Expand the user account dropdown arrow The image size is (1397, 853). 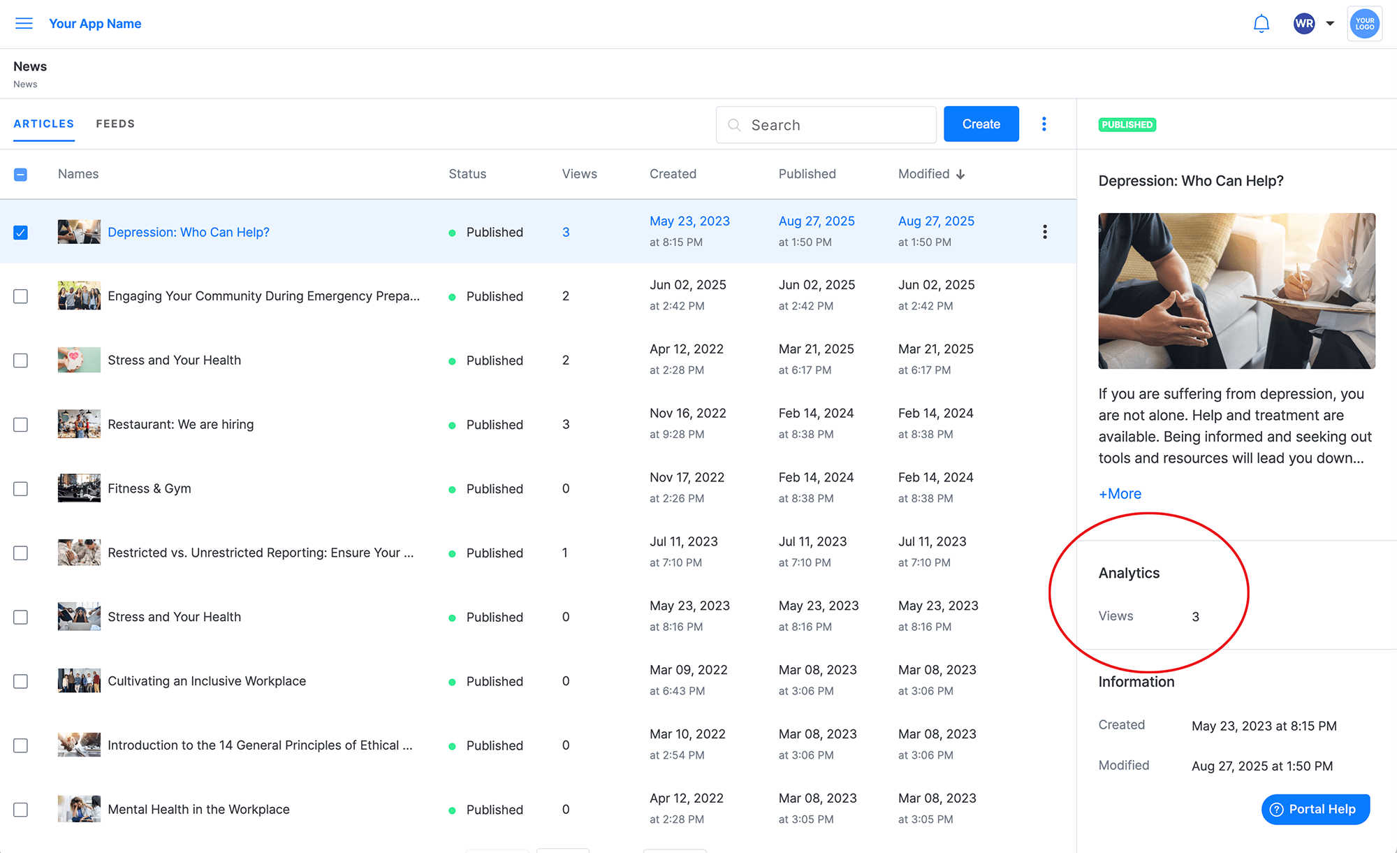point(1330,24)
